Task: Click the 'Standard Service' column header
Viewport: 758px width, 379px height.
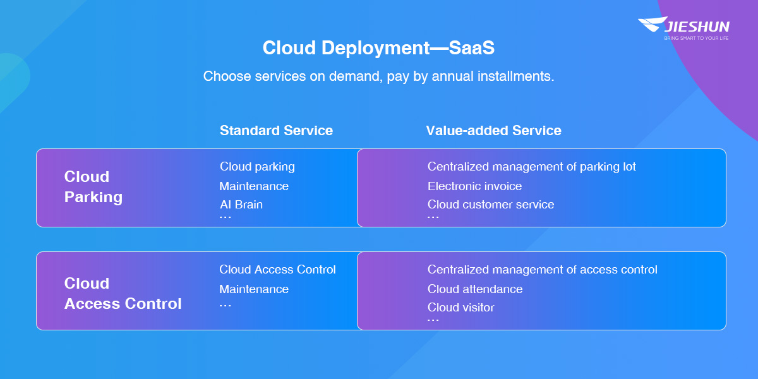Action: 276,131
